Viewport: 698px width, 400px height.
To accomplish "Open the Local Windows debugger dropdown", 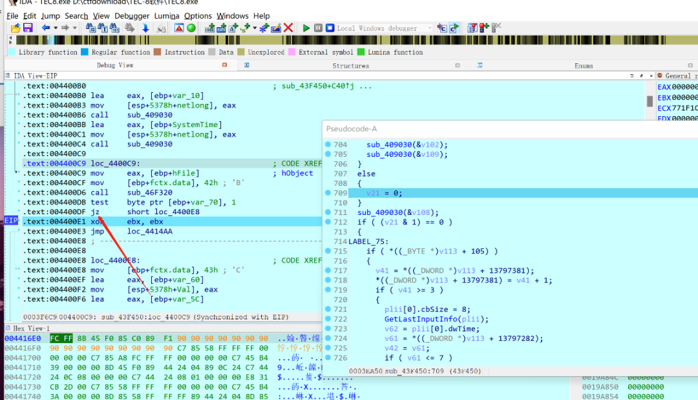I will tap(430, 28).
